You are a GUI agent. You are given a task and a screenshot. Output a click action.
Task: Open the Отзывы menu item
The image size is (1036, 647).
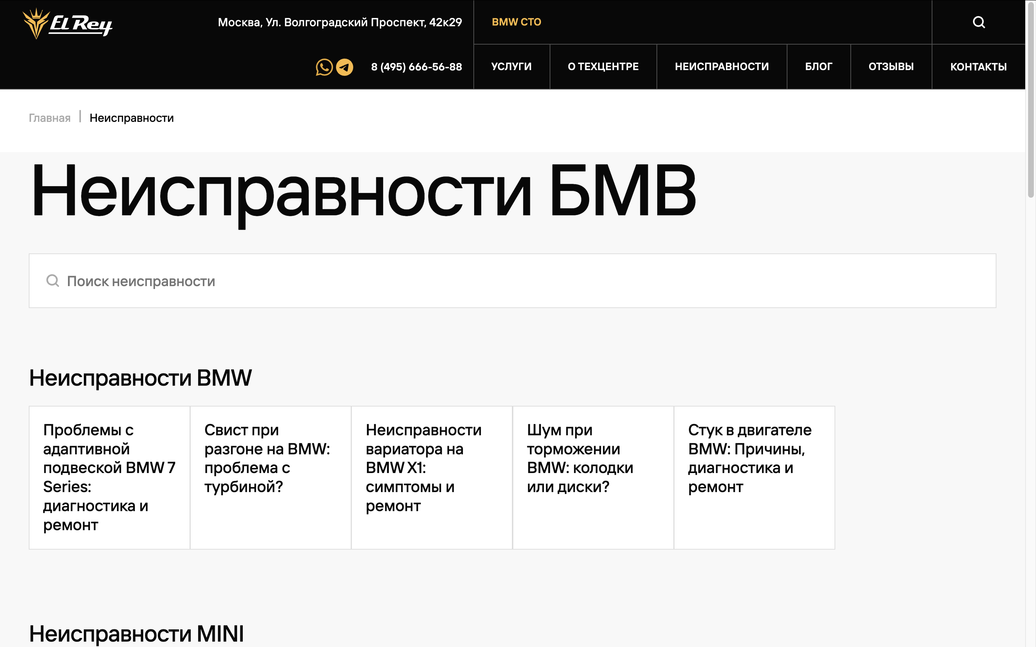click(891, 67)
